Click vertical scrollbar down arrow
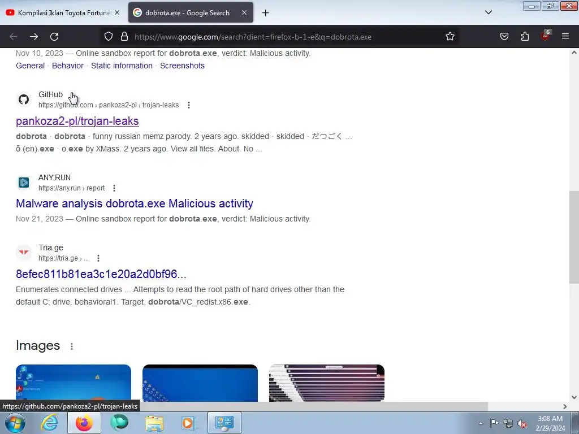This screenshot has width=579, height=434. tap(574, 397)
